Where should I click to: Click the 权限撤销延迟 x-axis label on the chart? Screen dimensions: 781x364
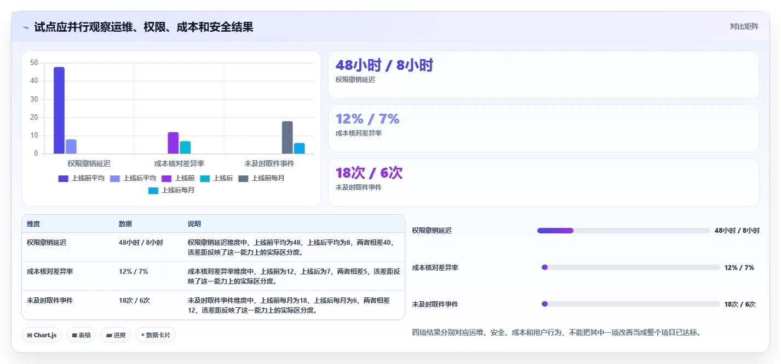pos(89,163)
